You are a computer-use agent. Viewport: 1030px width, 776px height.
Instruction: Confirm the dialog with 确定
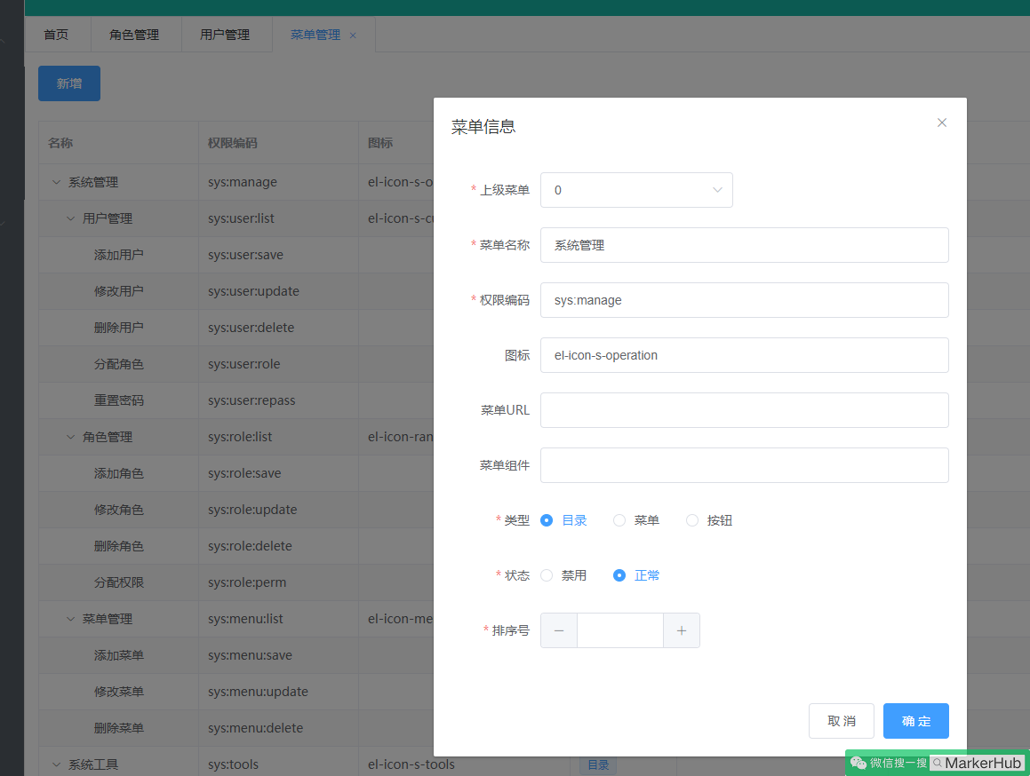coord(915,720)
